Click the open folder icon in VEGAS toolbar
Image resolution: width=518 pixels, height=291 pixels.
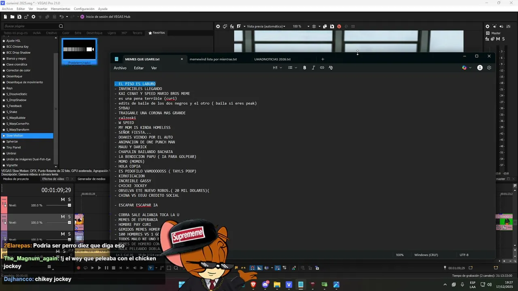pos(12,17)
